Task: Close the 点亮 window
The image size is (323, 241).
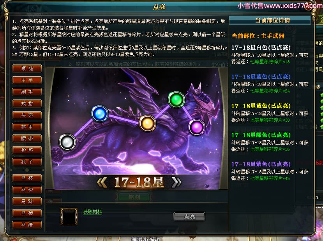Action: click(308, 6)
